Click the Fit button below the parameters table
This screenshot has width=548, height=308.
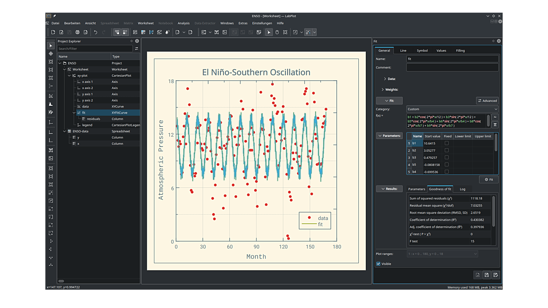pyautogui.click(x=488, y=179)
